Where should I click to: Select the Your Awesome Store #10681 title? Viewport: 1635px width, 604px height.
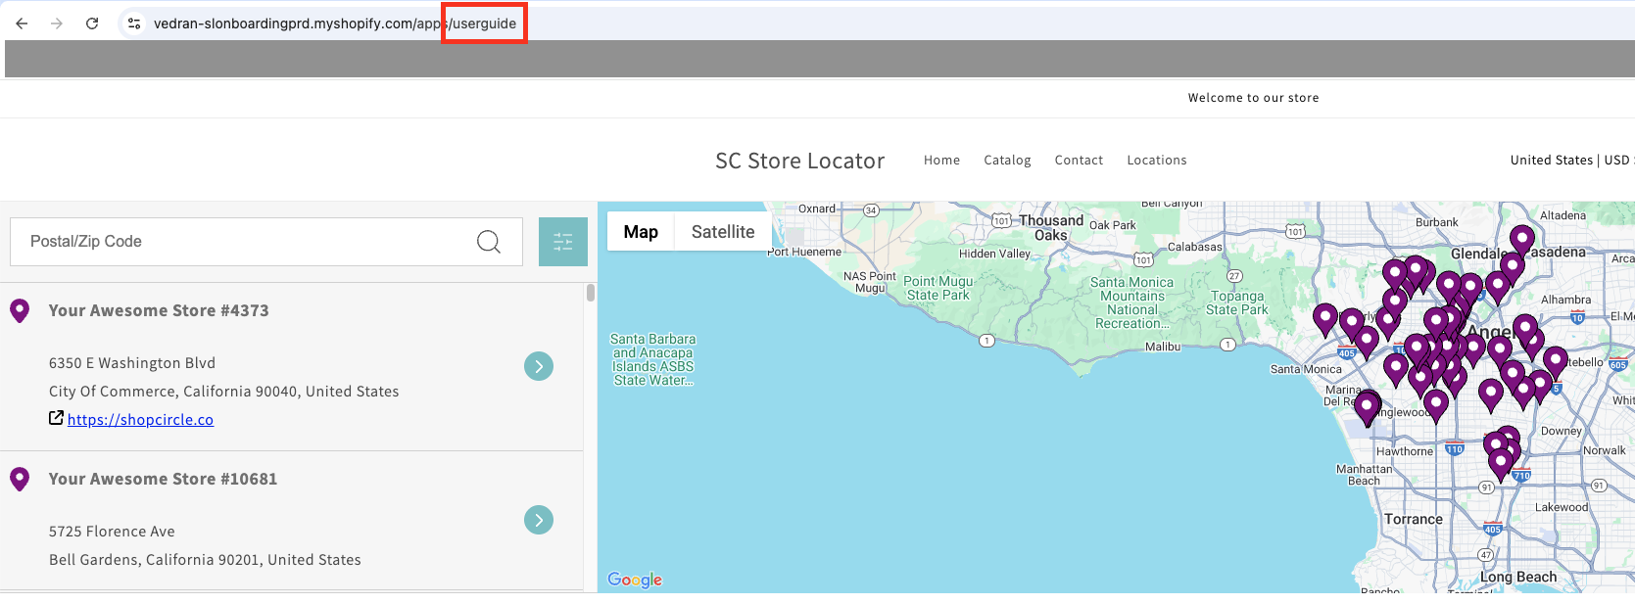tap(163, 479)
